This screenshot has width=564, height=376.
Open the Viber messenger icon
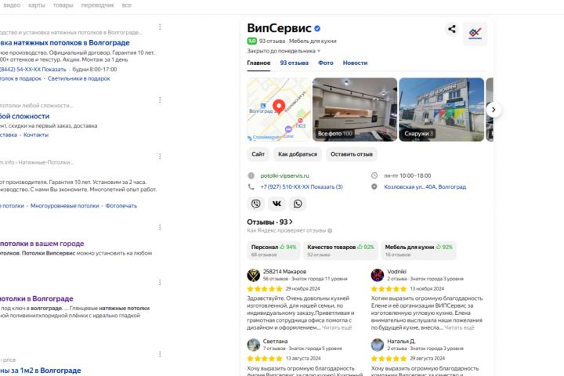(255, 204)
